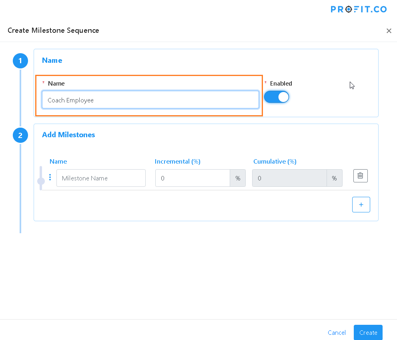Expand the Name section header
This screenshot has height=340, width=397.
coord(52,60)
